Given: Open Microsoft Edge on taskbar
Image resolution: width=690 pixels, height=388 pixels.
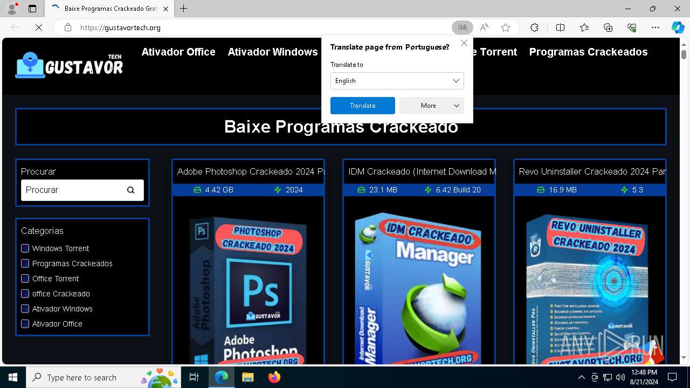Looking at the screenshot, I should click(x=222, y=377).
